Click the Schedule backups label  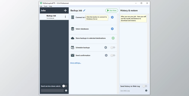(83, 48)
